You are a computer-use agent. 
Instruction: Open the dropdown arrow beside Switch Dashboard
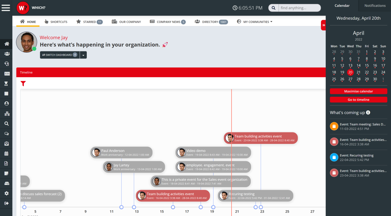point(83,55)
